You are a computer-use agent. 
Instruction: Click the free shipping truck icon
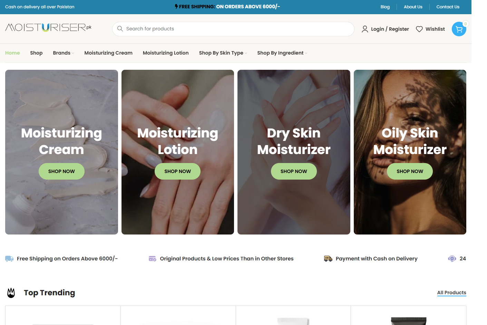9,259
